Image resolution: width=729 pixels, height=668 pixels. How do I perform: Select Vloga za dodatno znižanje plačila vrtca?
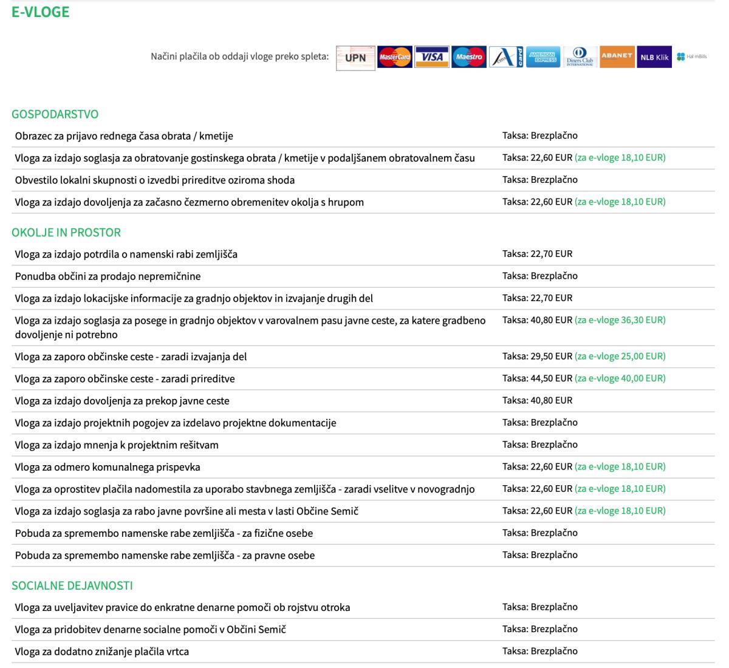101,652
